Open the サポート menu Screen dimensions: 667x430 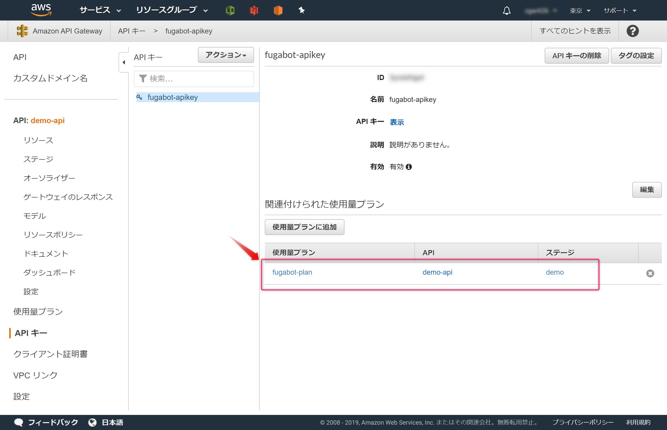(620, 11)
